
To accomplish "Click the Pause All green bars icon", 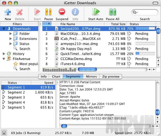I will [x=112, y=12].
